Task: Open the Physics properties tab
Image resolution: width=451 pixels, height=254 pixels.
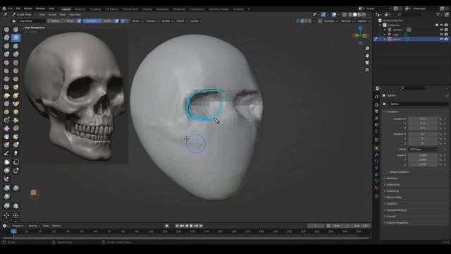Action: coord(376,168)
